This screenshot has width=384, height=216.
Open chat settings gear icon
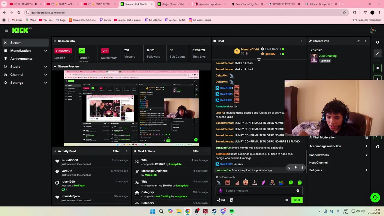pos(286,200)
